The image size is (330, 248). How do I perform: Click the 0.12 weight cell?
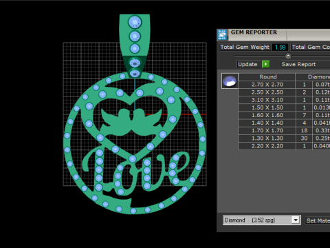pyautogui.click(x=322, y=92)
